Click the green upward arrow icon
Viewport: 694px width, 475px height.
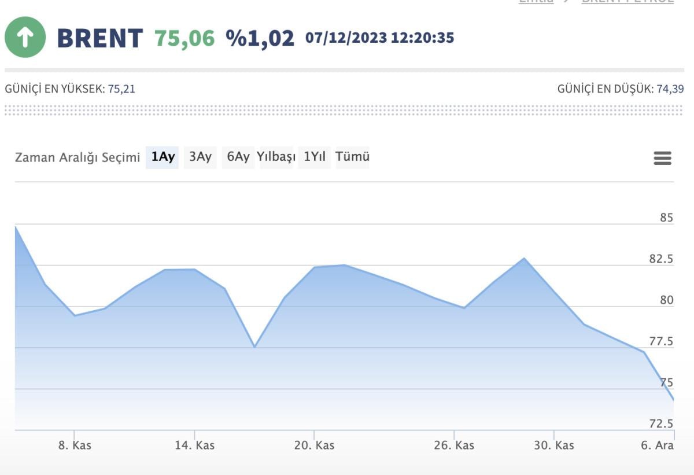click(25, 38)
